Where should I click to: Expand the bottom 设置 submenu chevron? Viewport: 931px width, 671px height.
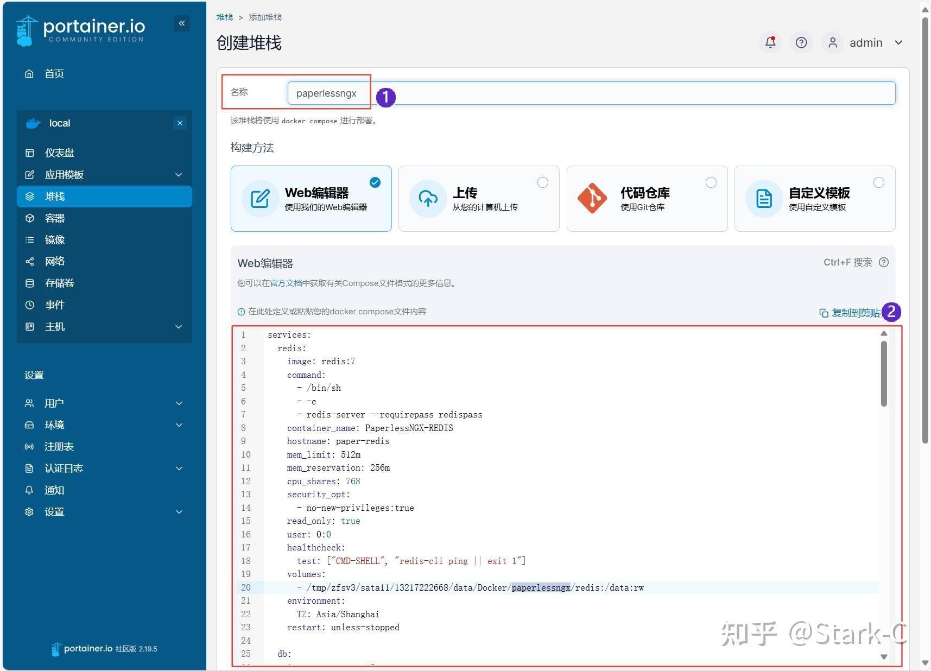click(179, 512)
